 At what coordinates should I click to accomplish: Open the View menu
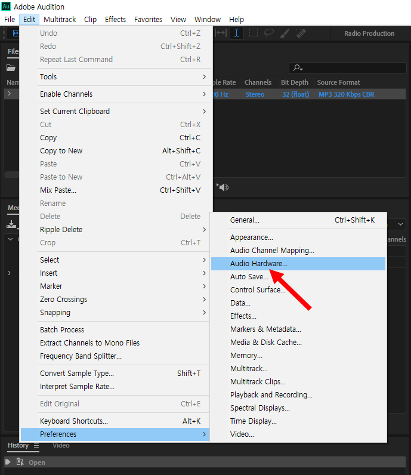coord(178,19)
